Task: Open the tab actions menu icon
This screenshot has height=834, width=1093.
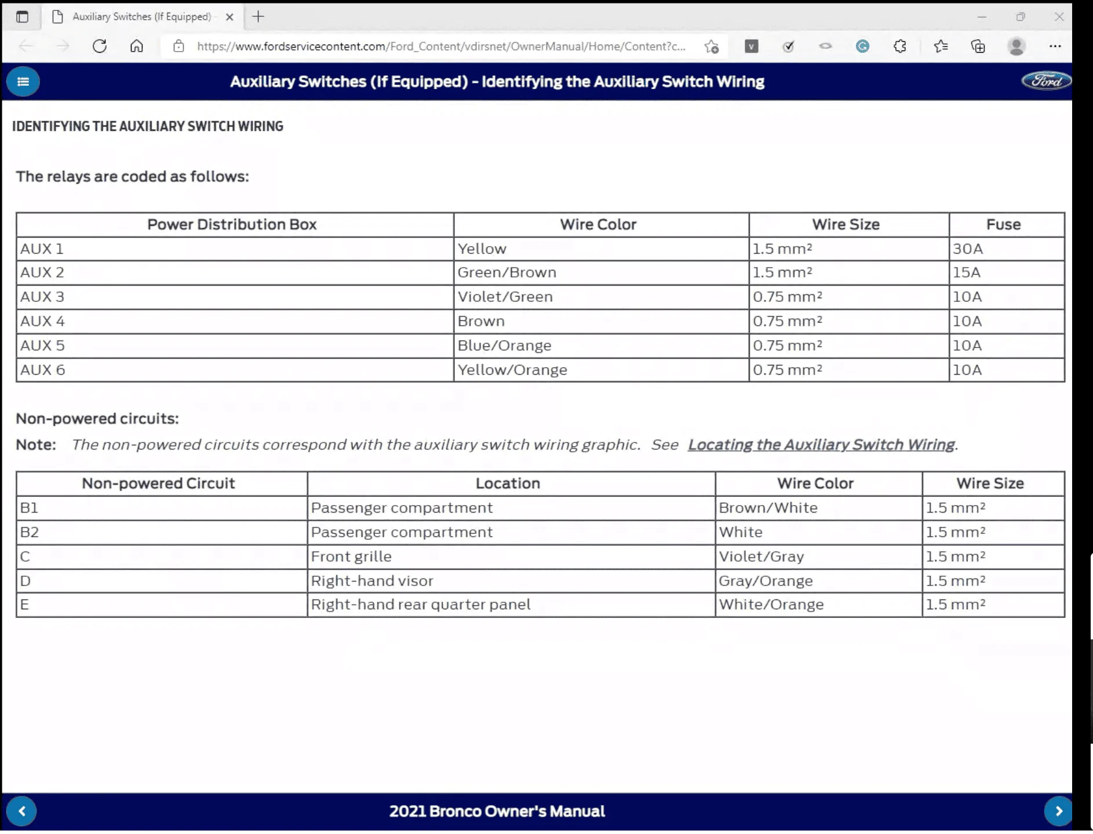Action: coord(22,17)
